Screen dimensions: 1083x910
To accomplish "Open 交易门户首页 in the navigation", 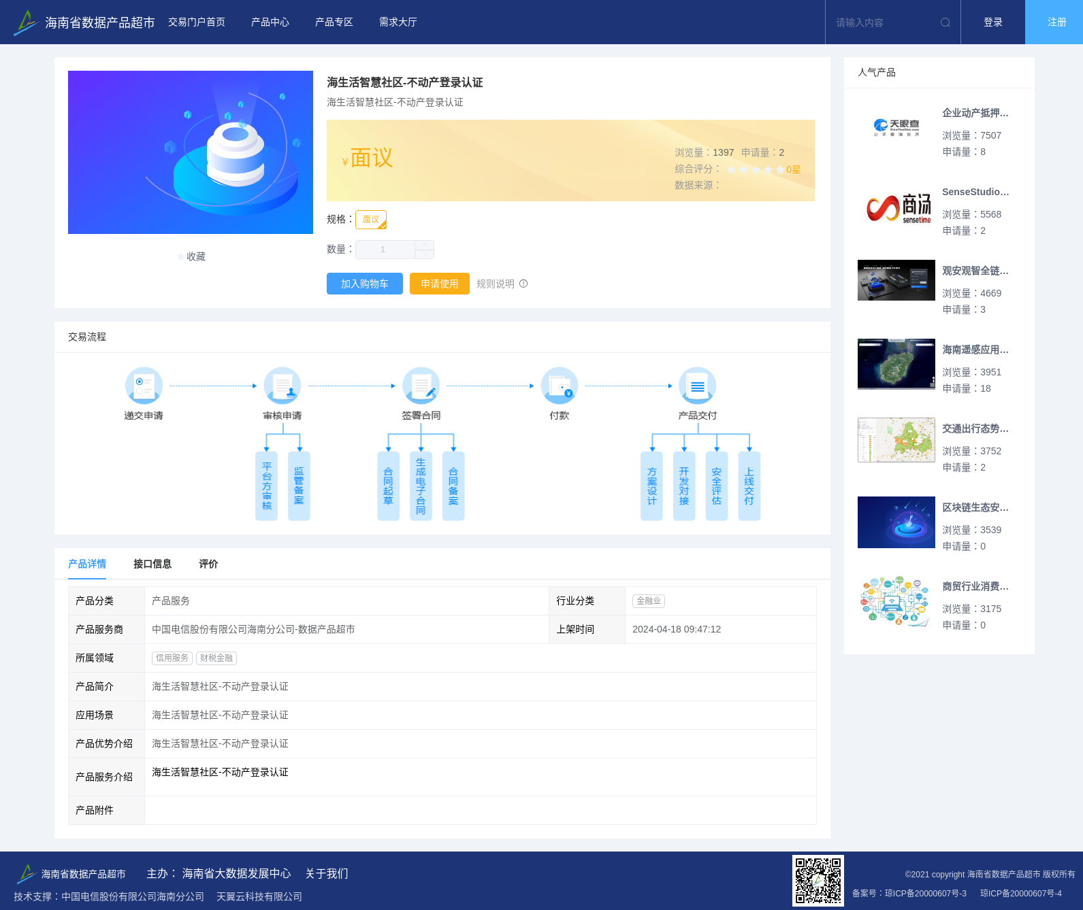I will 197,22.
